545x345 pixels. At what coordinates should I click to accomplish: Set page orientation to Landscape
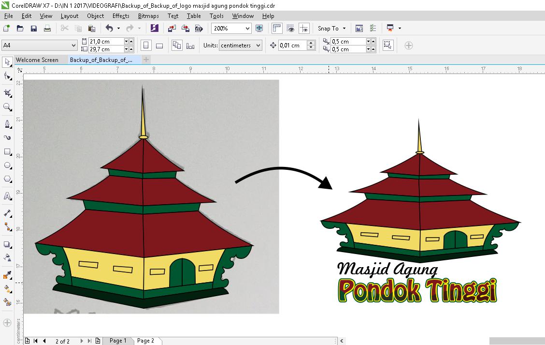[159, 45]
